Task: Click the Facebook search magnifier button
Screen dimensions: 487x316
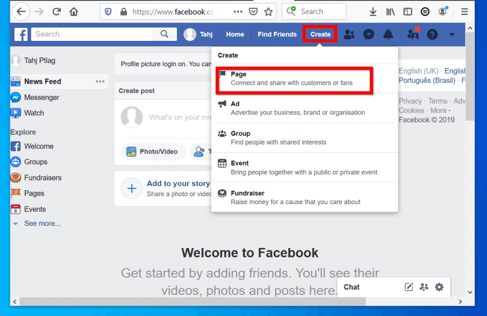Action: click(x=164, y=34)
